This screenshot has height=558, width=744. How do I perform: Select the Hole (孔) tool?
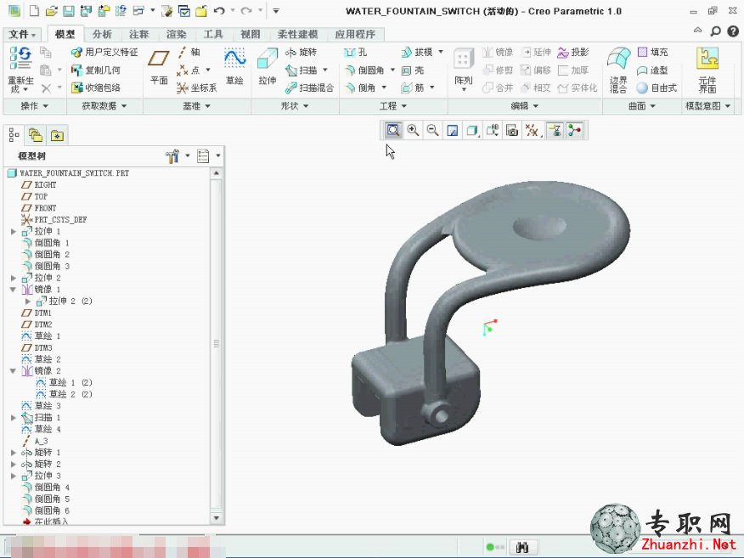coord(355,52)
